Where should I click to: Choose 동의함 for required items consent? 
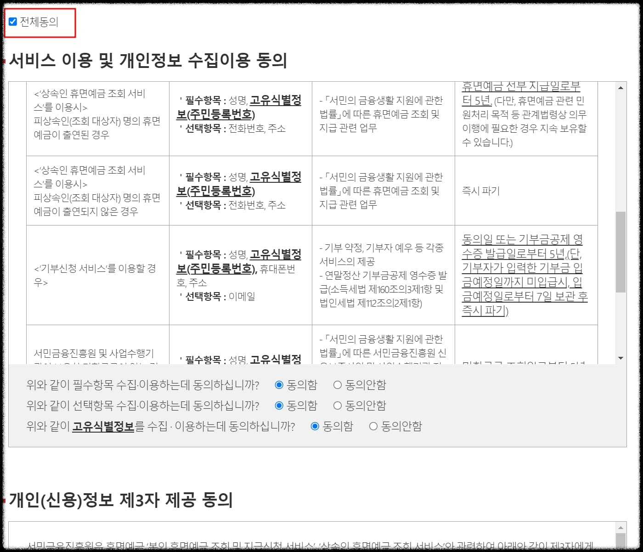click(279, 385)
